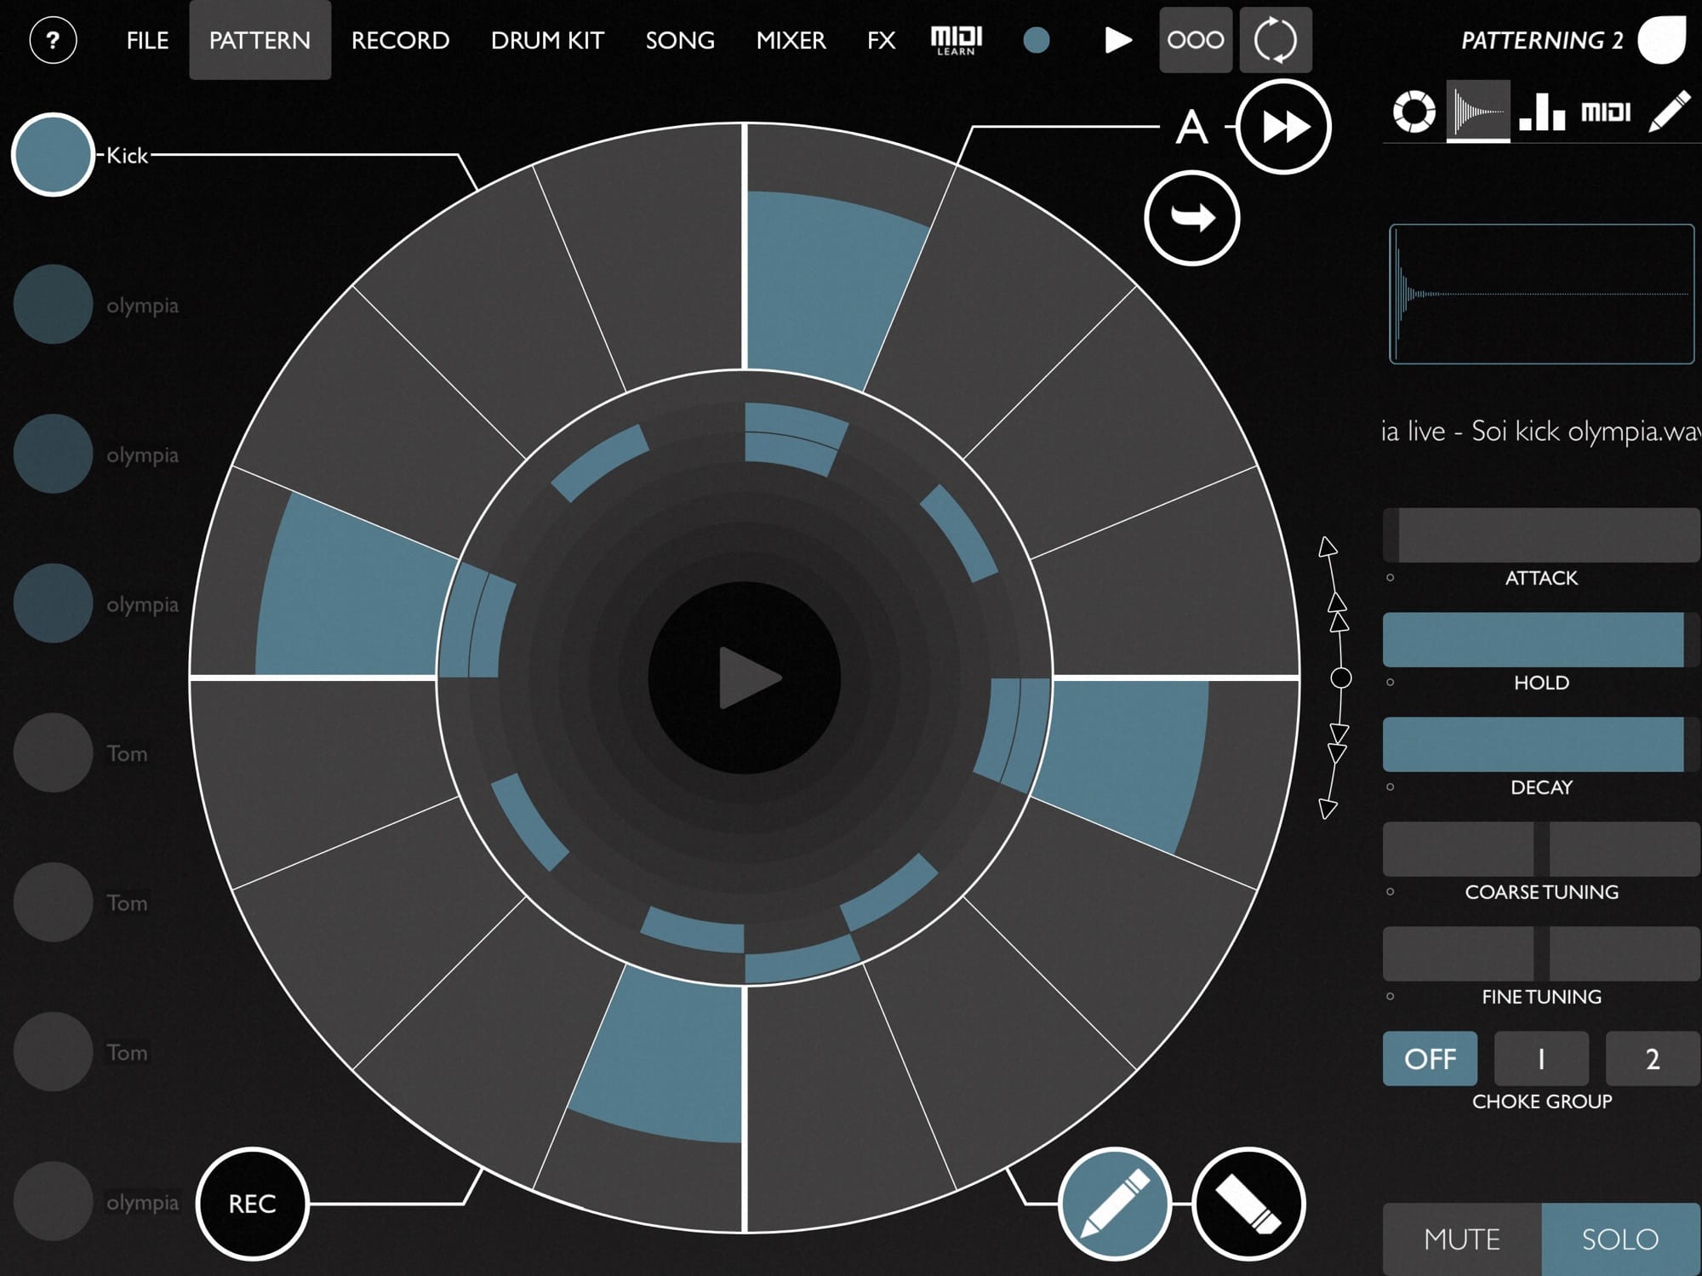1702x1276 pixels.
Task: Adjust the COARSE TUNING slider
Action: click(x=1541, y=850)
